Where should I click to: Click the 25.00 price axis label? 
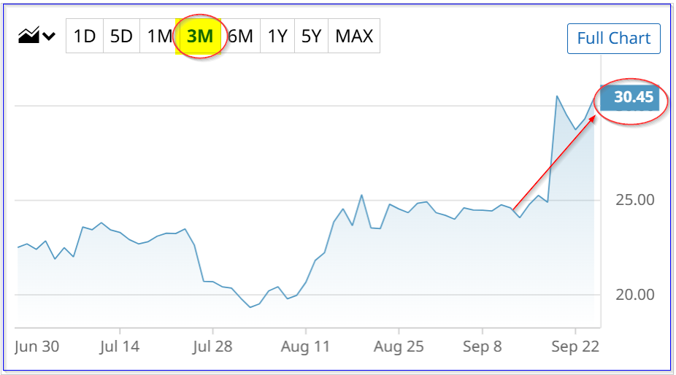(x=634, y=200)
